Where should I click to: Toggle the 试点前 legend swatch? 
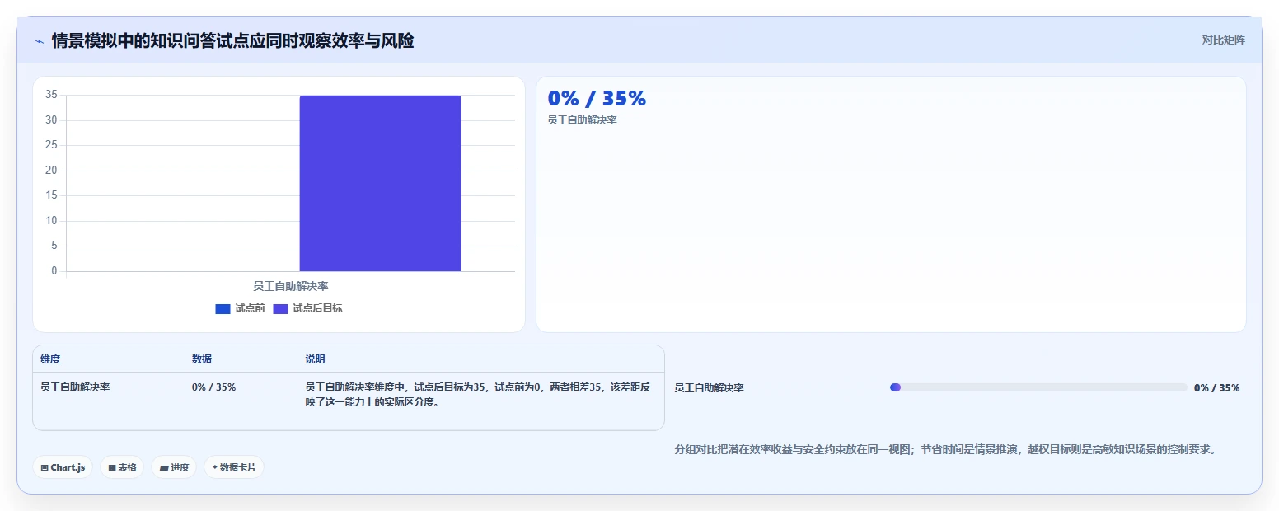(223, 309)
